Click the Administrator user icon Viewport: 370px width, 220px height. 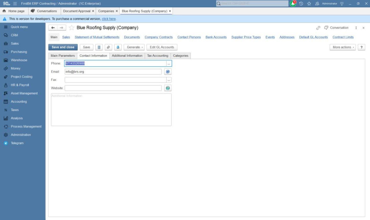pos(317,4)
